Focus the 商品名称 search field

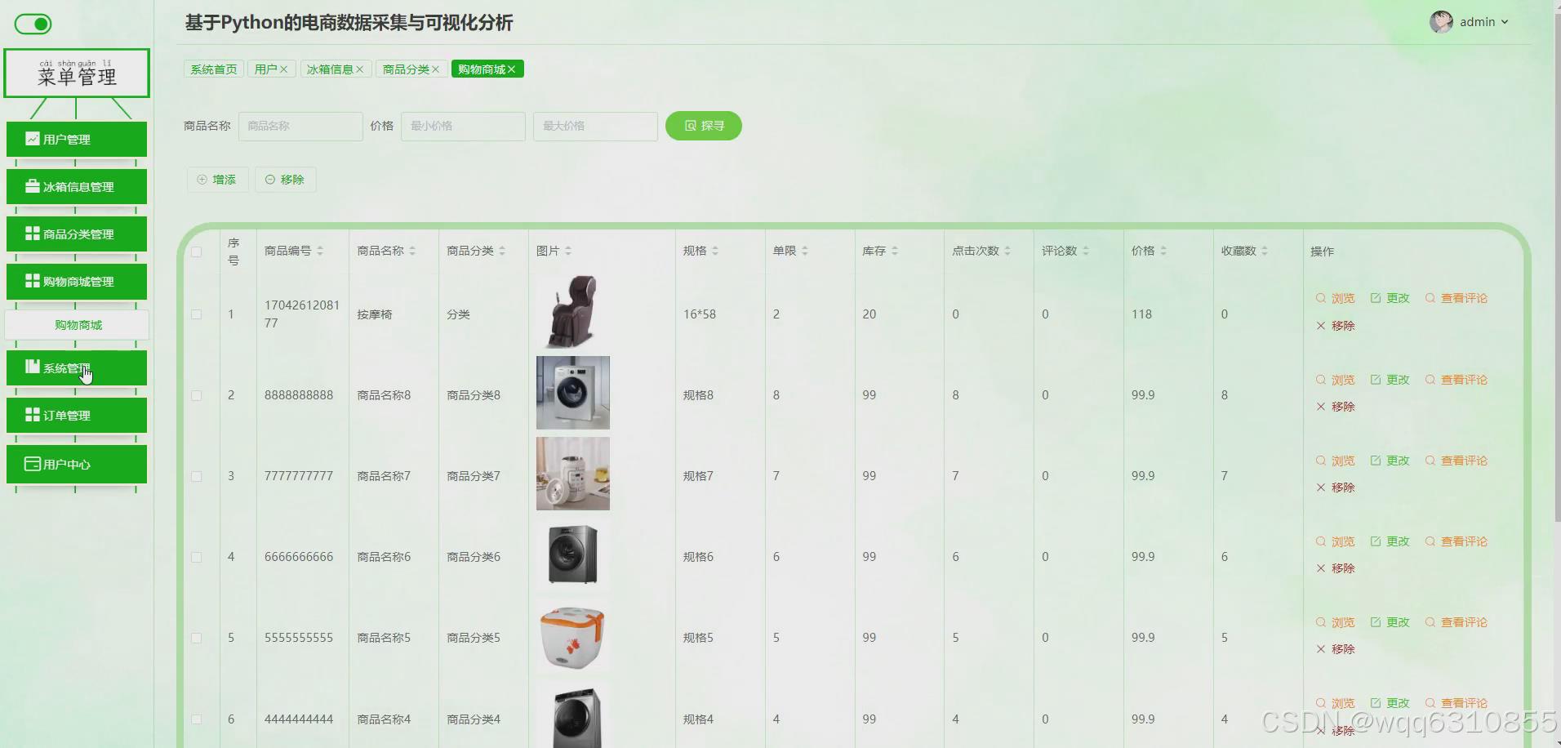(300, 126)
